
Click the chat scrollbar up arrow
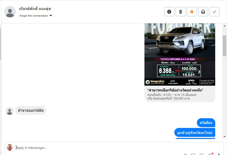click(225, 26)
